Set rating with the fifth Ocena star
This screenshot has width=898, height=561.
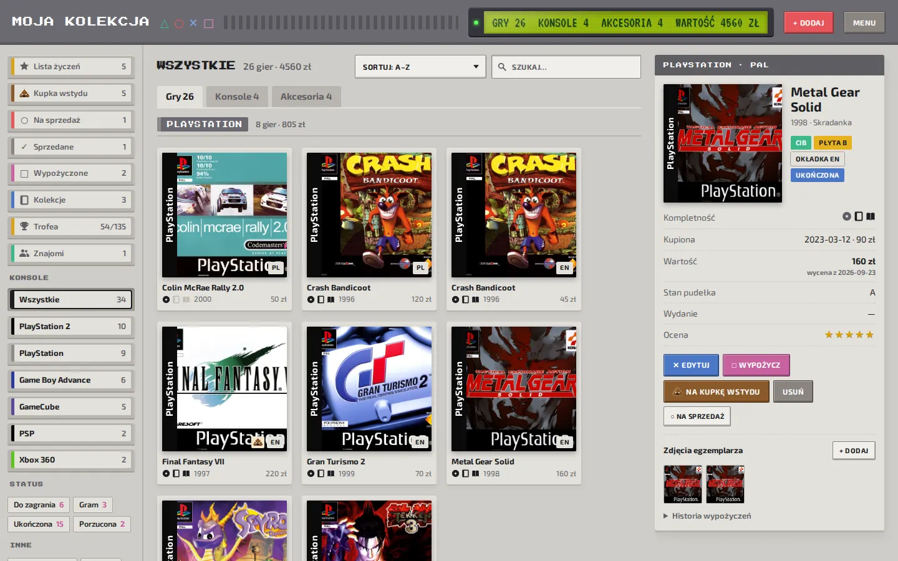(x=870, y=335)
